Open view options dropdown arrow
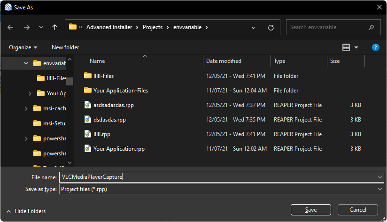387x222 pixels. click(x=356, y=47)
